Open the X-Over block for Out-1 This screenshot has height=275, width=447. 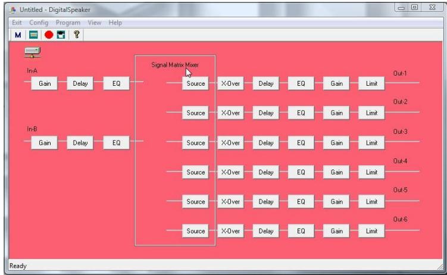click(230, 83)
